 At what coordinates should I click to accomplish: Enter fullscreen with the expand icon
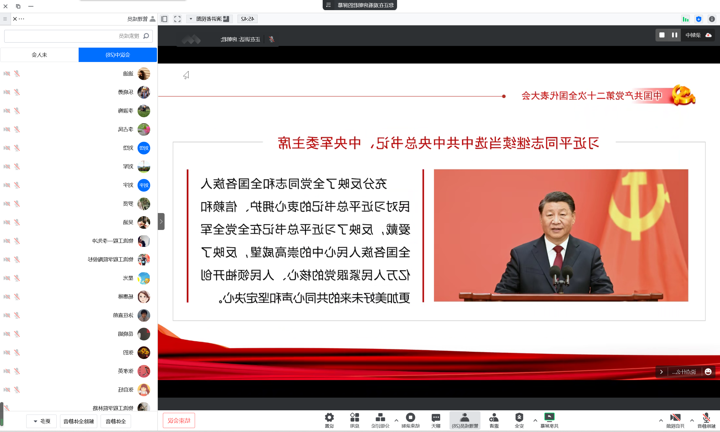tap(177, 19)
